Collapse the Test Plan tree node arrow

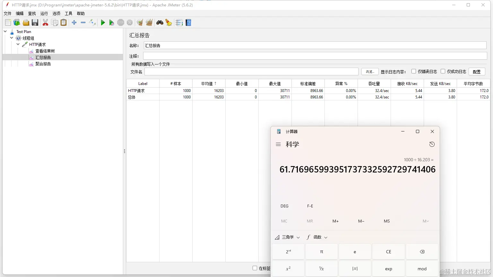(x=5, y=31)
